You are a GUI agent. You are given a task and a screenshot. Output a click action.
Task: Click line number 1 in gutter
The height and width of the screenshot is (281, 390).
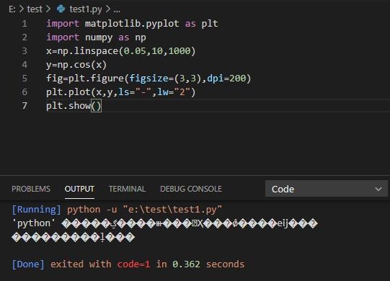coord(25,24)
